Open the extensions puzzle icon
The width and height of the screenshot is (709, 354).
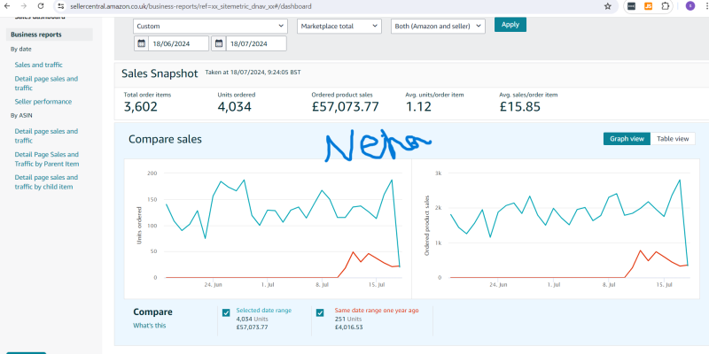[666, 6]
